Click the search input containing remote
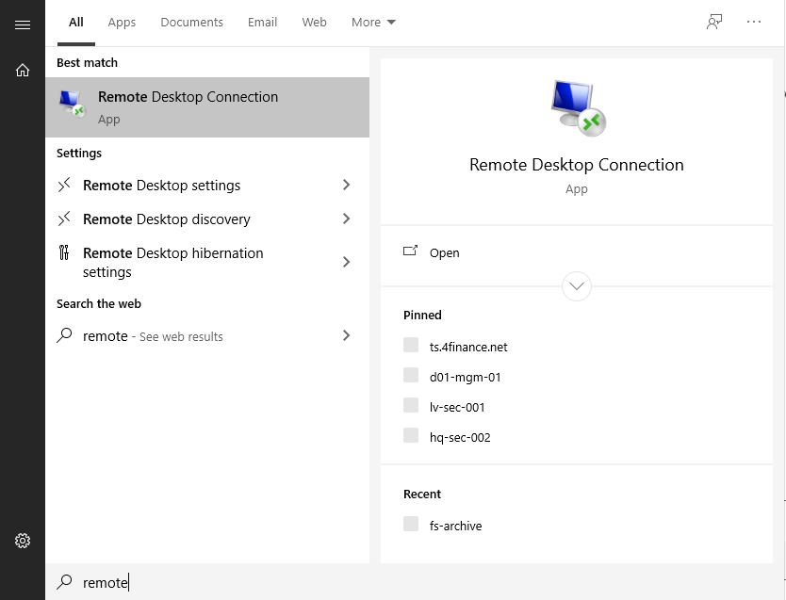Screen dimensions: 786x600 point(416,582)
